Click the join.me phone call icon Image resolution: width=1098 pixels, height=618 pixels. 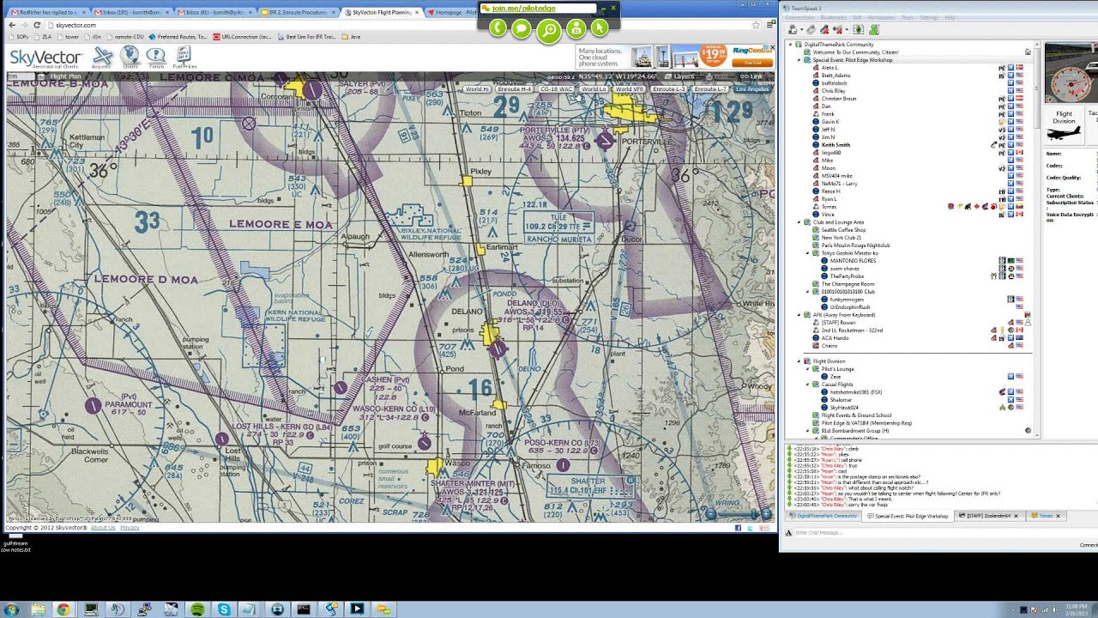(x=497, y=28)
